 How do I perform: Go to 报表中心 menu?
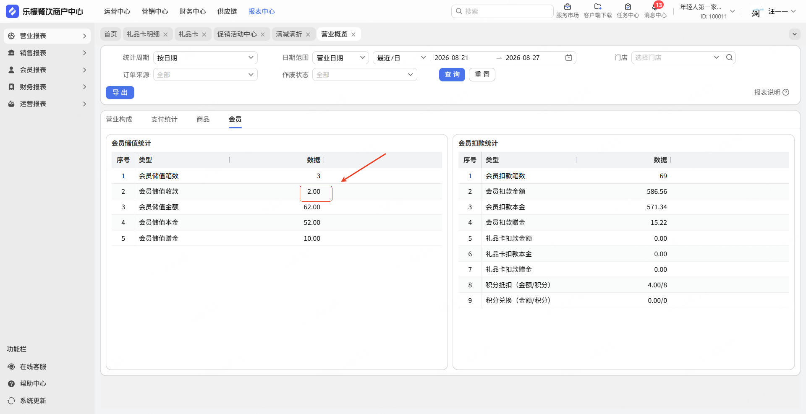point(262,11)
